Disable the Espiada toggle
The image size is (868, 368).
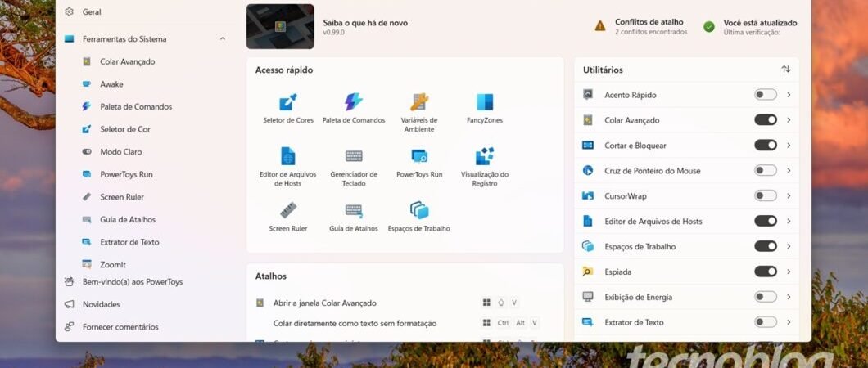click(766, 272)
